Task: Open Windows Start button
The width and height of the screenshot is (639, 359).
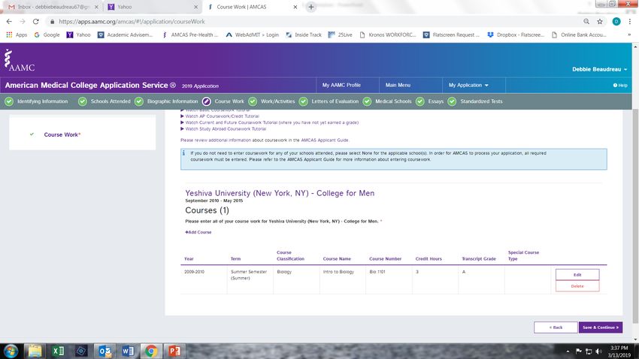Action: click(11, 351)
